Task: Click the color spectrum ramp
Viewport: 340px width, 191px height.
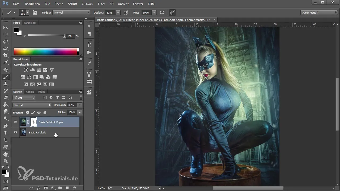Action: [46, 51]
